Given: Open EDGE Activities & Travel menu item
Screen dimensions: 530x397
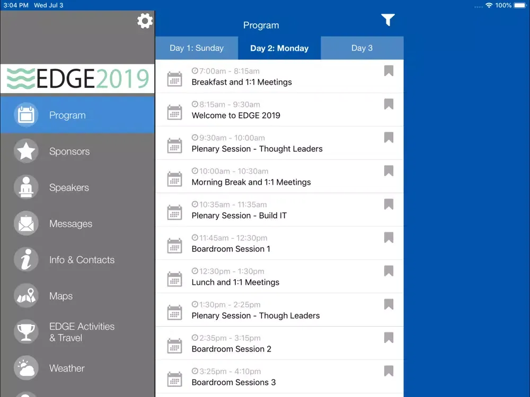Looking at the screenshot, I should coord(77,331).
